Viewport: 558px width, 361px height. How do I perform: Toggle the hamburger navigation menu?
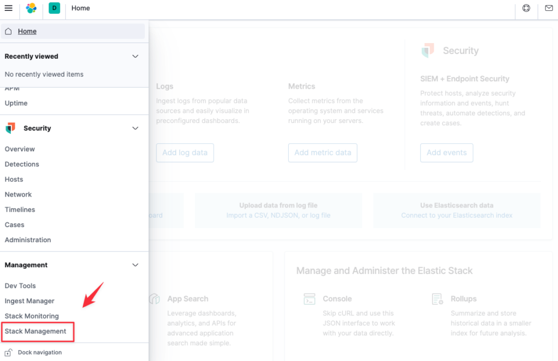click(9, 8)
